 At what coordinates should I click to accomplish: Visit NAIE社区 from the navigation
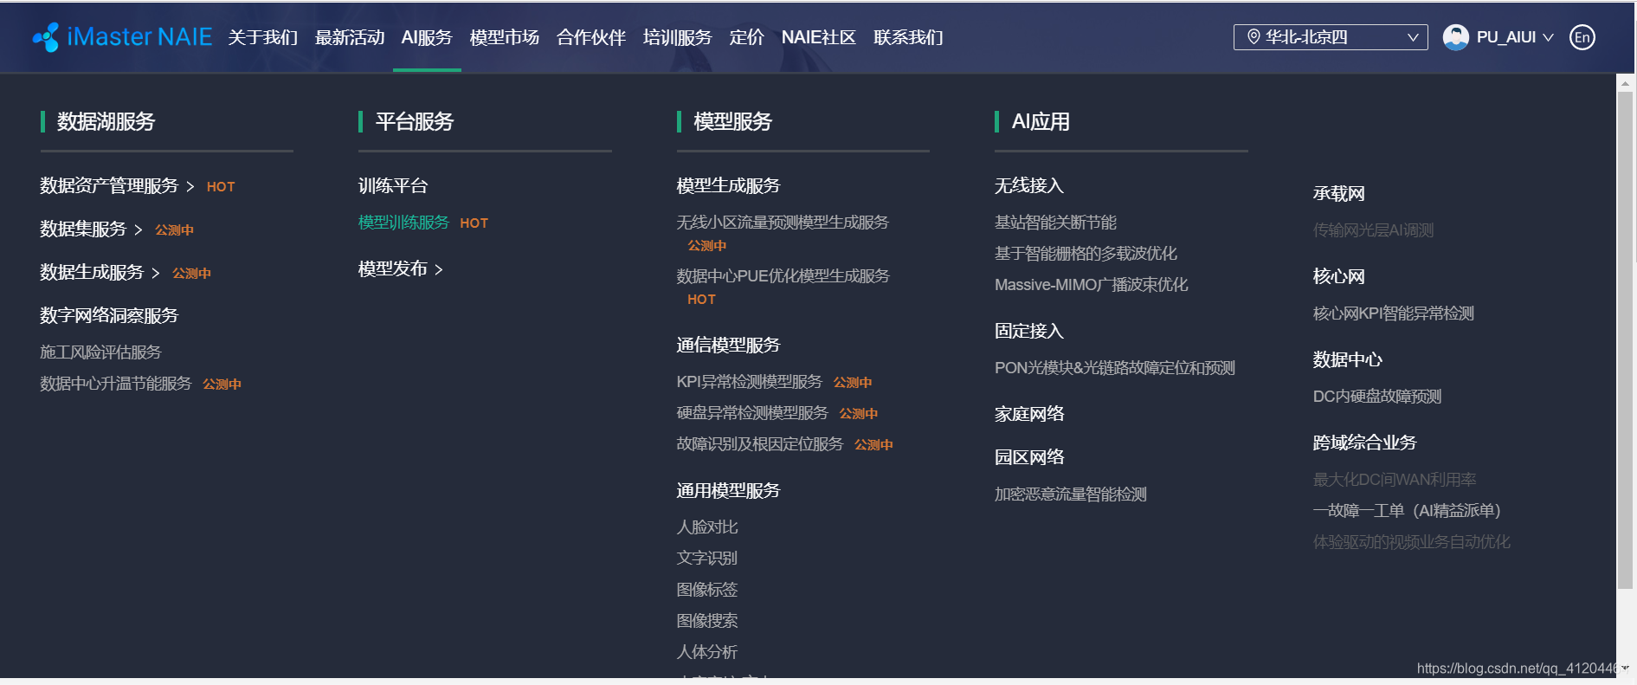click(818, 37)
